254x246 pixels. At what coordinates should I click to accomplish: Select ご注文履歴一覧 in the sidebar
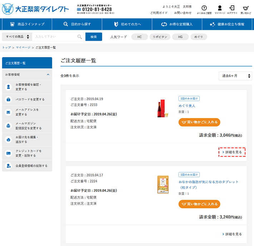point(27,63)
